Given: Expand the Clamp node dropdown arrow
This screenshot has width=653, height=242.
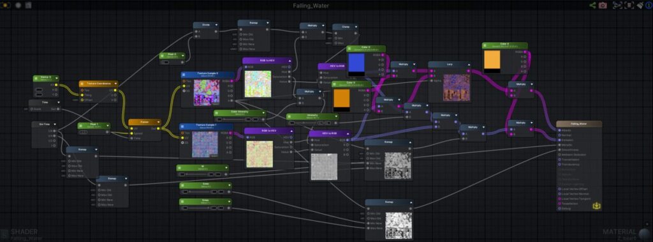Looking at the screenshot, I should click(x=356, y=27).
